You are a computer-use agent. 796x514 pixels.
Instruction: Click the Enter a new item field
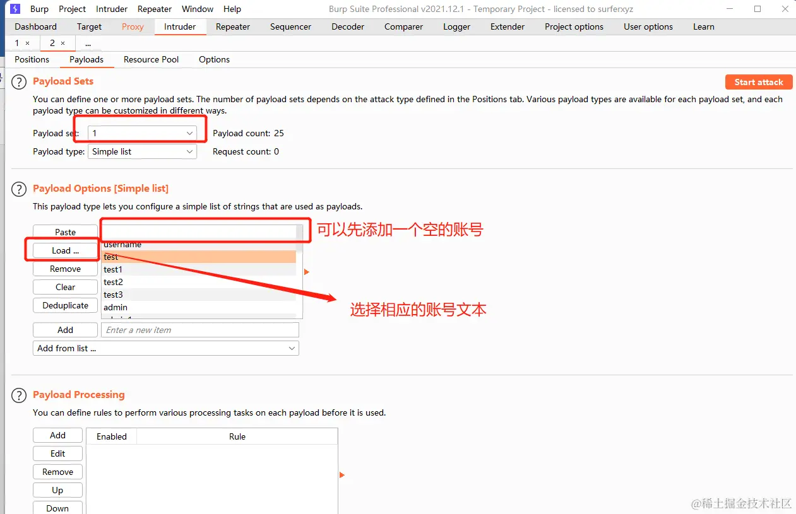[199, 329]
